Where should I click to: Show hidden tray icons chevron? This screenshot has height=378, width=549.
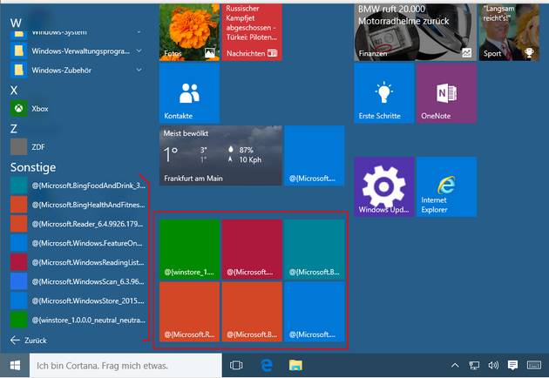pos(455,366)
